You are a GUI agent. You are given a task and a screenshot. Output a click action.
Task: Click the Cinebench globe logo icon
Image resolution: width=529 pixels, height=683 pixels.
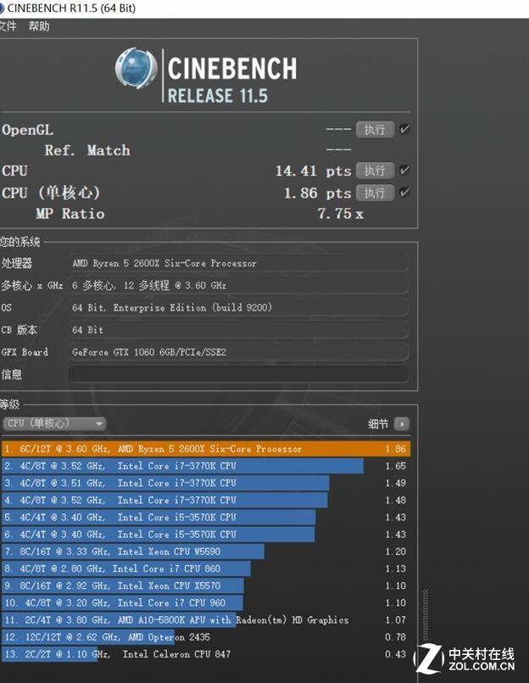[136, 68]
